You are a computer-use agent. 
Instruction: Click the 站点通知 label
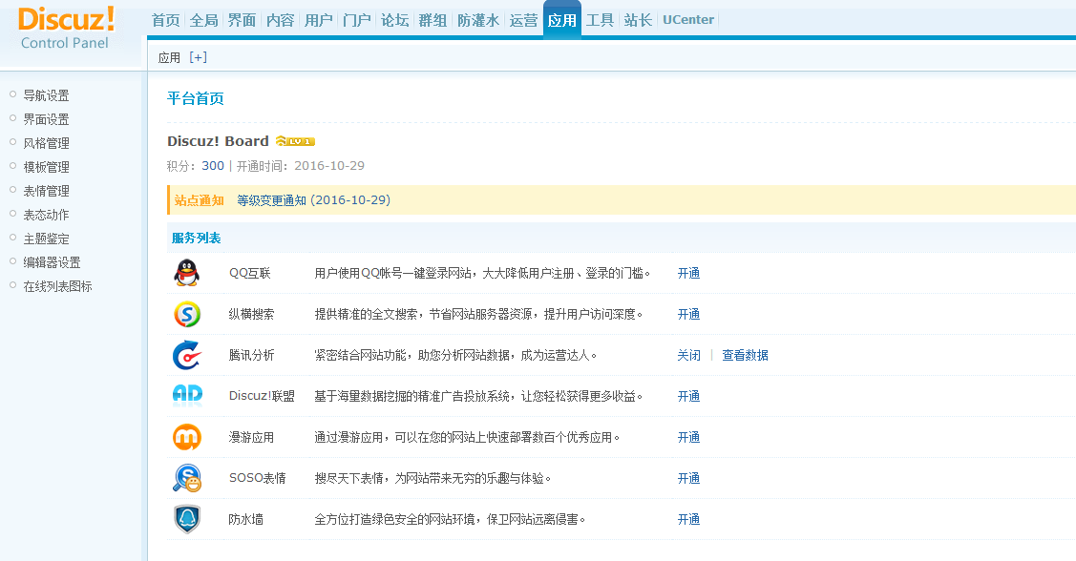coord(199,200)
